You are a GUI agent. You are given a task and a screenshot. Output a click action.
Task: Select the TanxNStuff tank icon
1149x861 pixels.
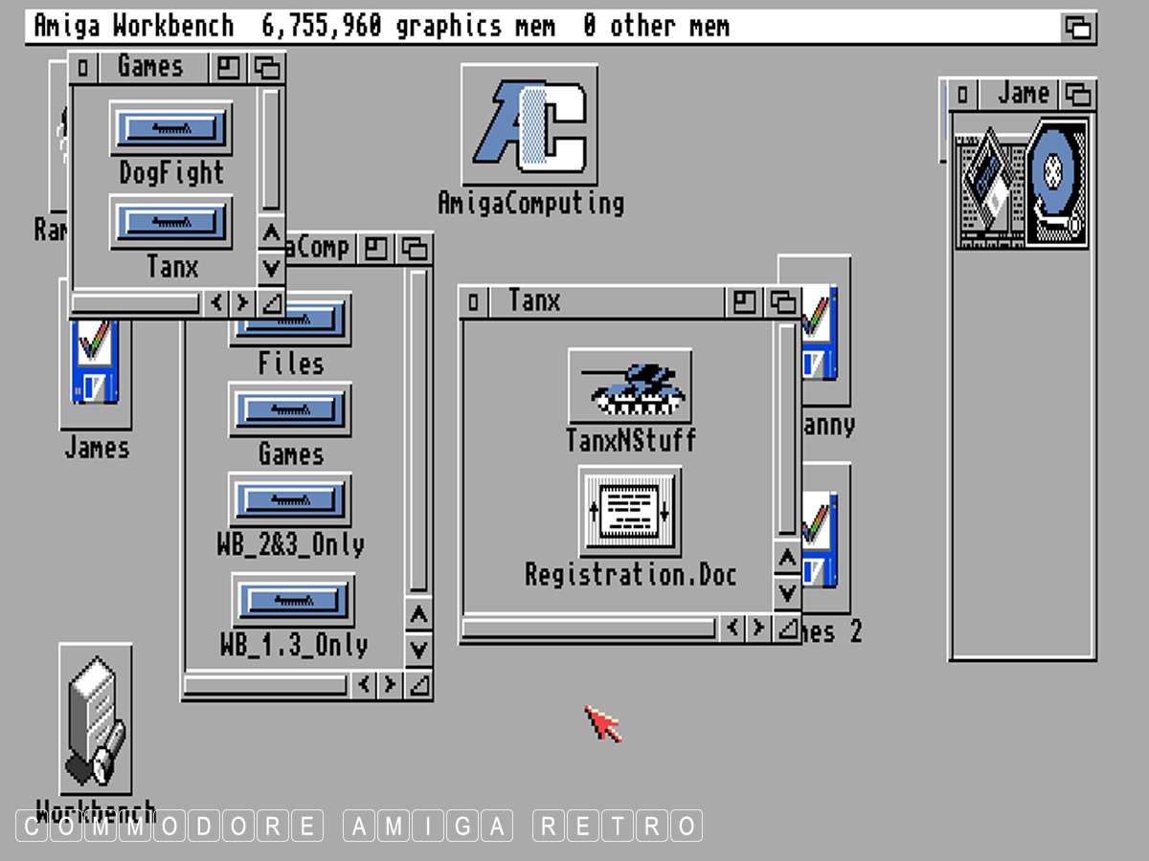point(629,386)
